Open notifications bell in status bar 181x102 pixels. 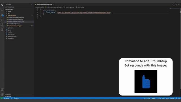click(179, 98)
